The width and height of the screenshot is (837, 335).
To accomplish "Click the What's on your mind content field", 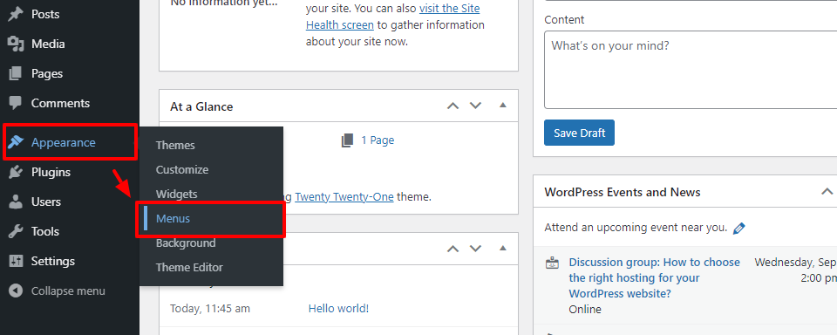I will (691, 70).
